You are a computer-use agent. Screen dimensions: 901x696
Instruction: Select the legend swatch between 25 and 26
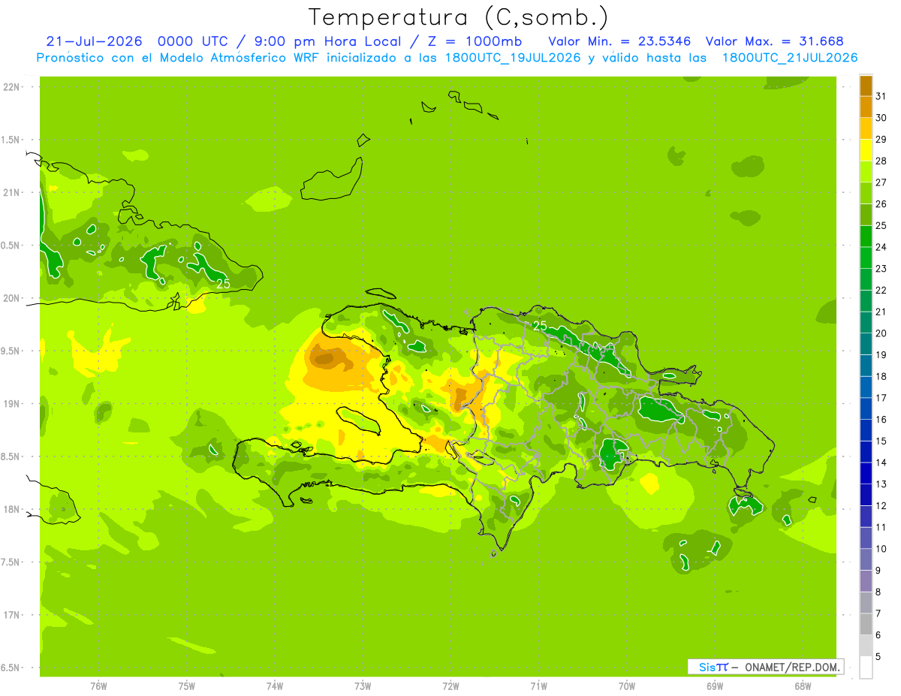coord(866,215)
